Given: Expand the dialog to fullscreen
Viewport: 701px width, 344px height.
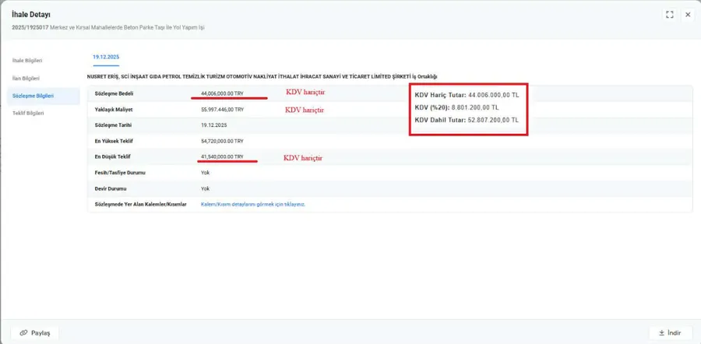Looking at the screenshot, I should coord(670,15).
